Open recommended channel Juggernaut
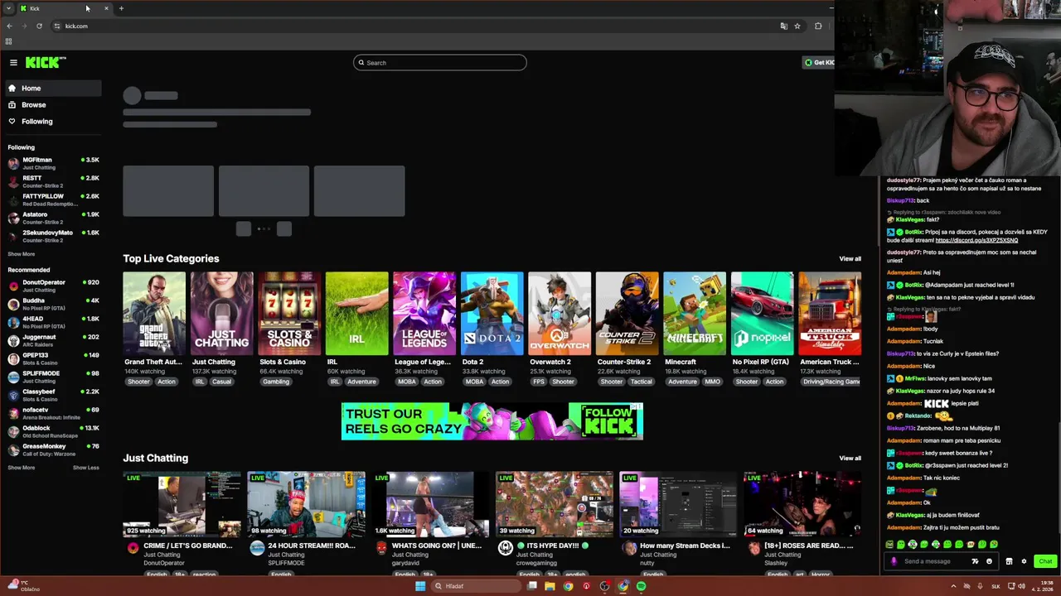This screenshot has height=596, width=1061. pos(53,340)
